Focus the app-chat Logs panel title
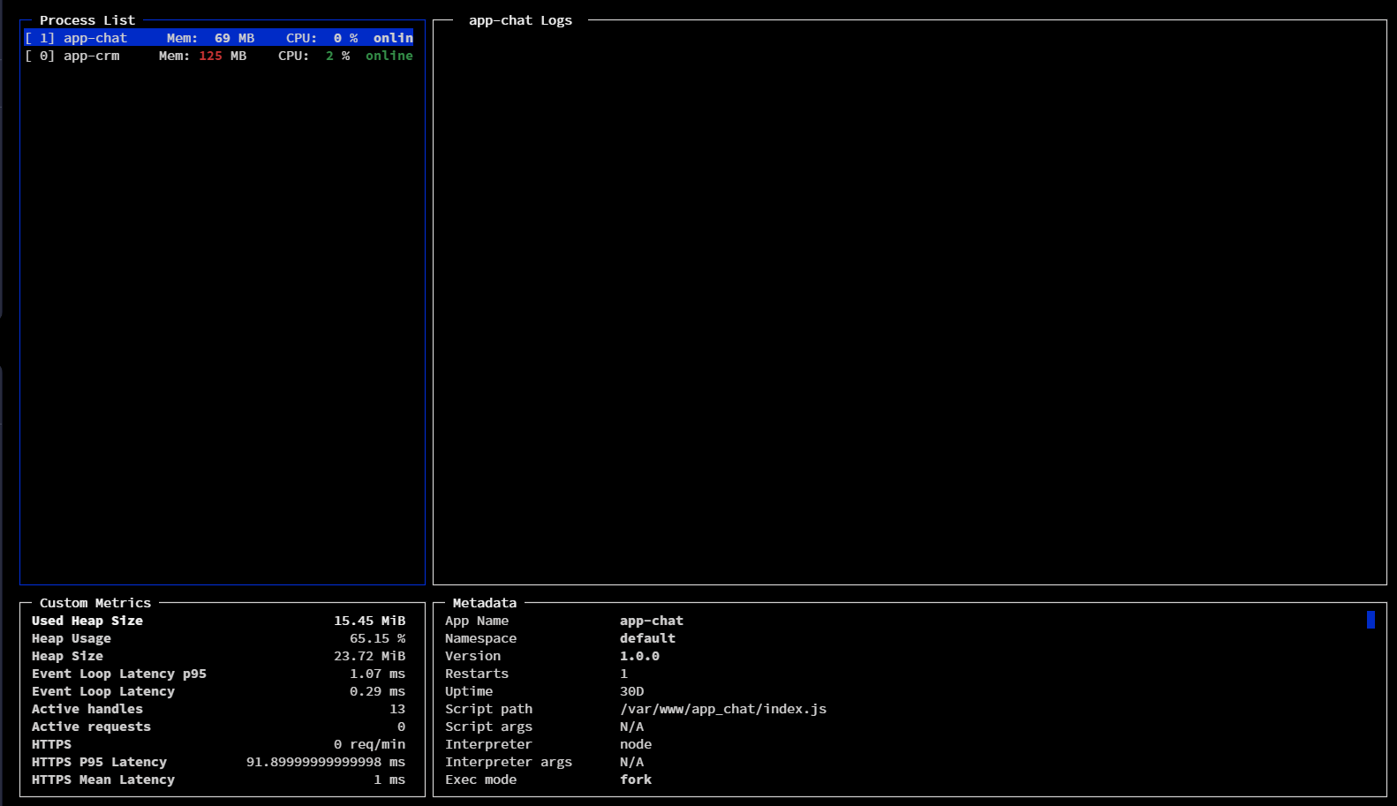 520,20
